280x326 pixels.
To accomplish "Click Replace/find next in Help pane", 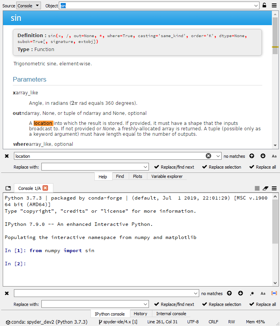I will 174,167.
